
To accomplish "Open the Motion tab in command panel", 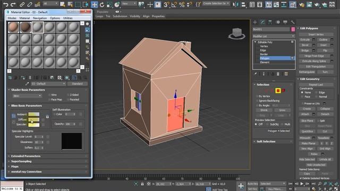I will click(278, 22).
